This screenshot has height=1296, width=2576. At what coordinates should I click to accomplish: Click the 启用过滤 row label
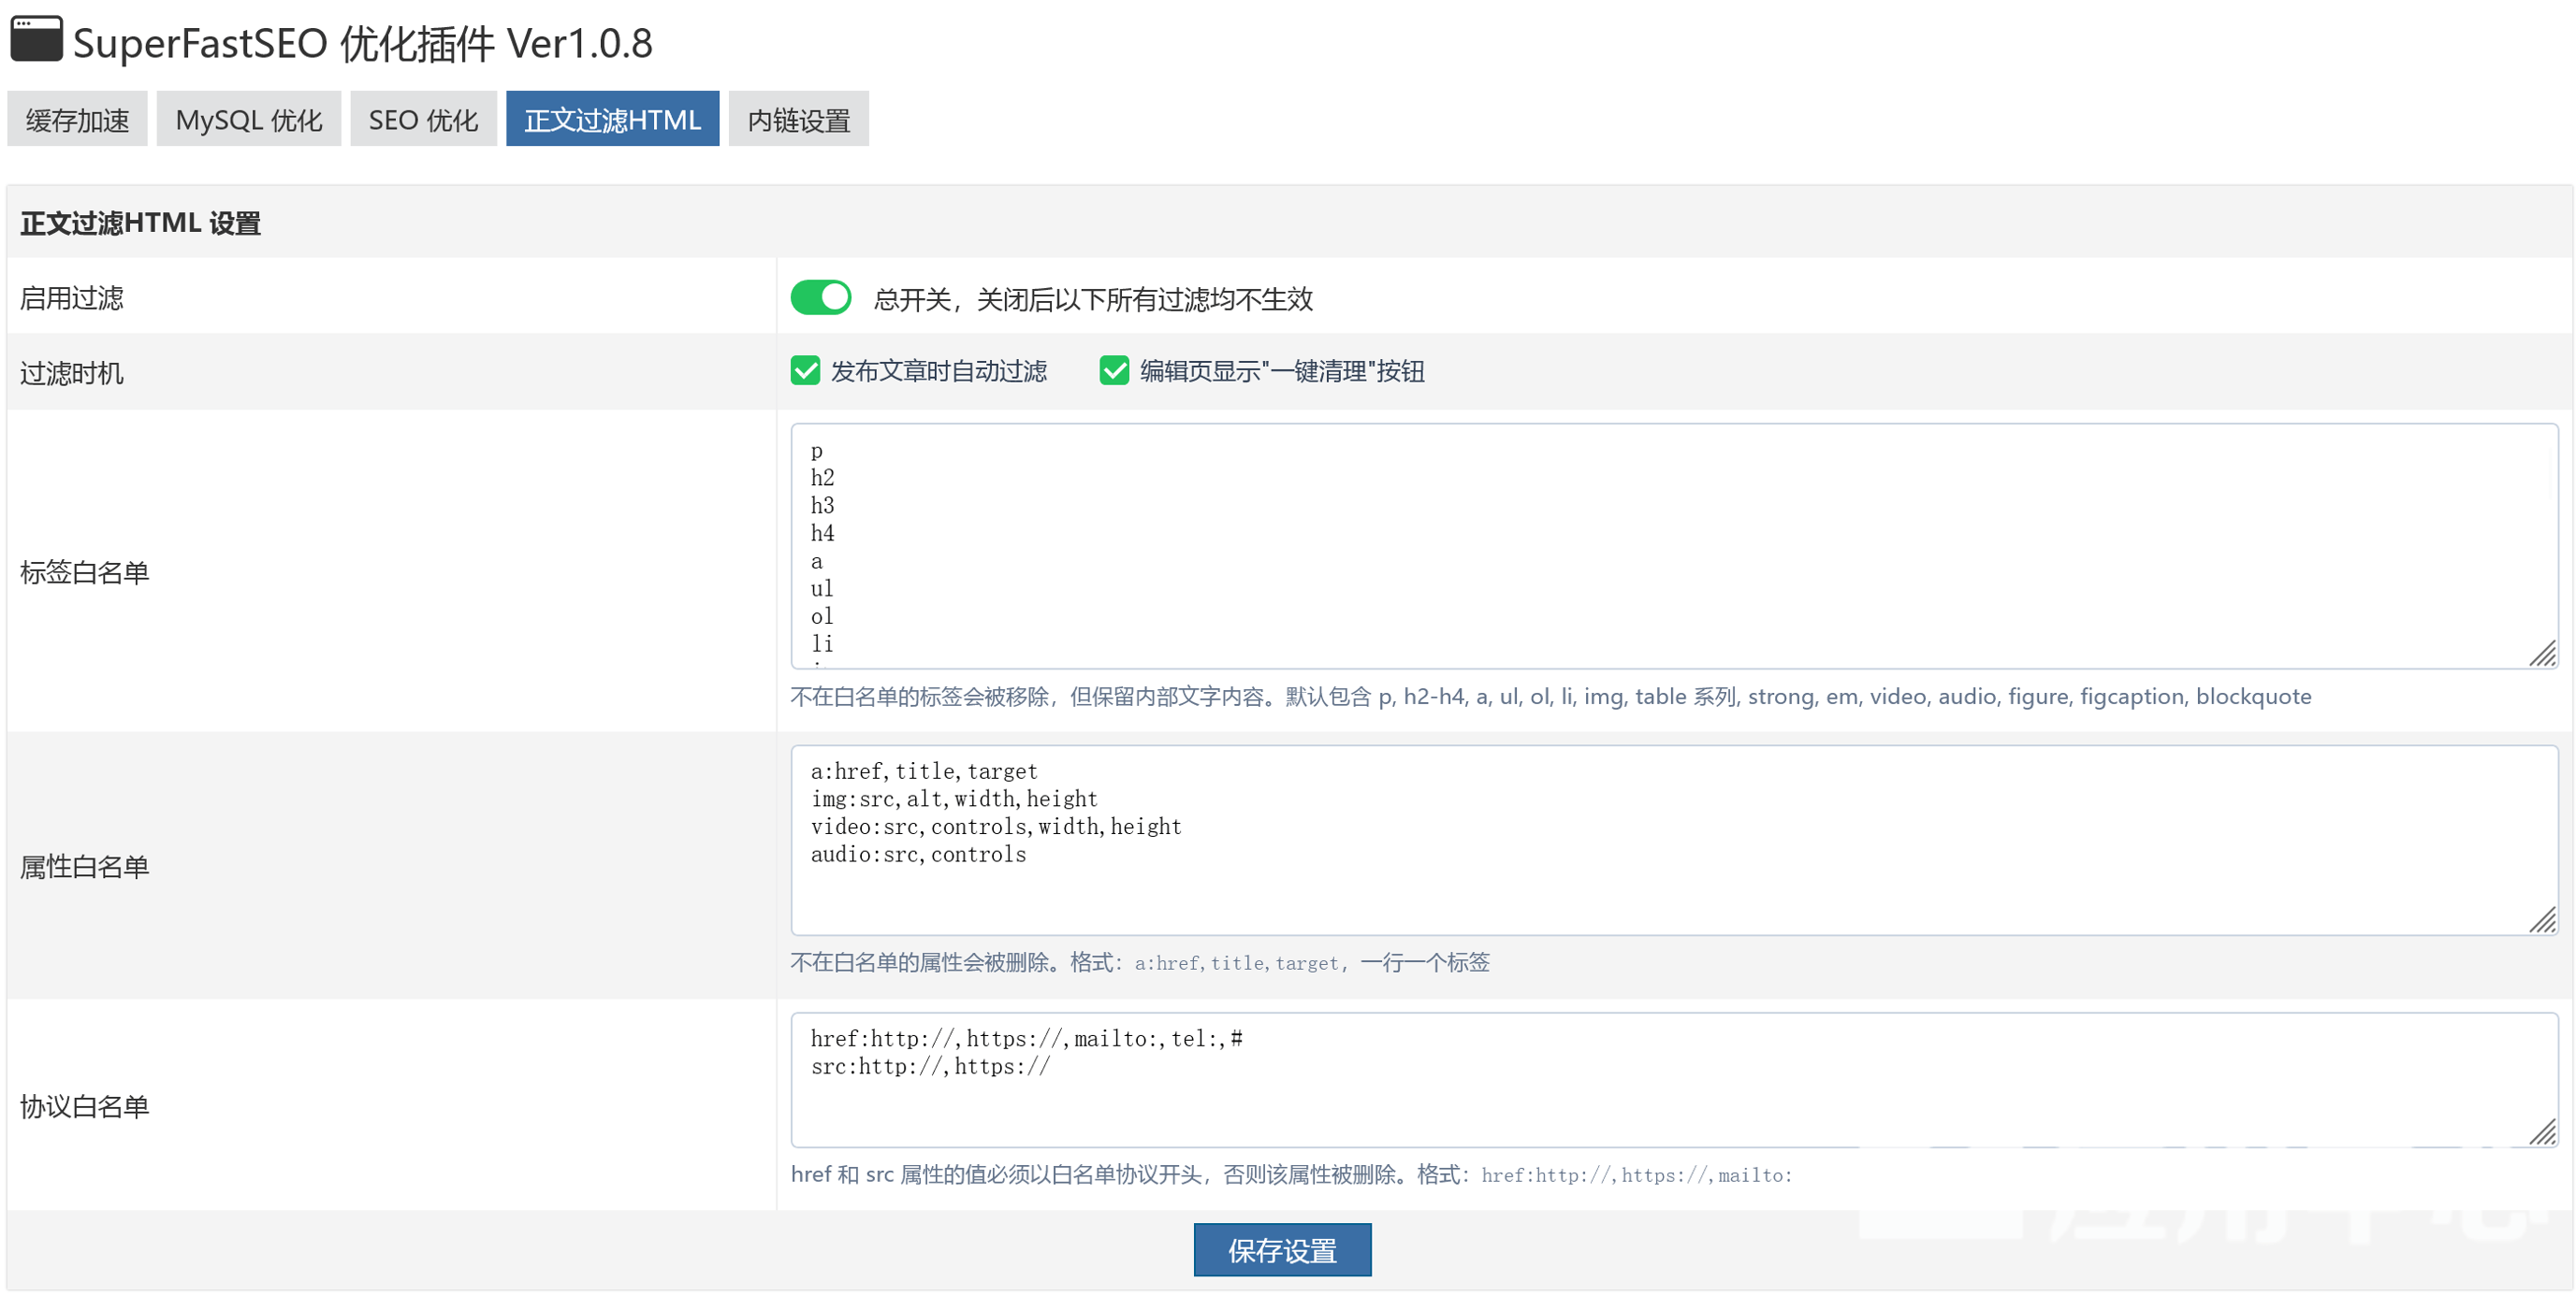72,297
